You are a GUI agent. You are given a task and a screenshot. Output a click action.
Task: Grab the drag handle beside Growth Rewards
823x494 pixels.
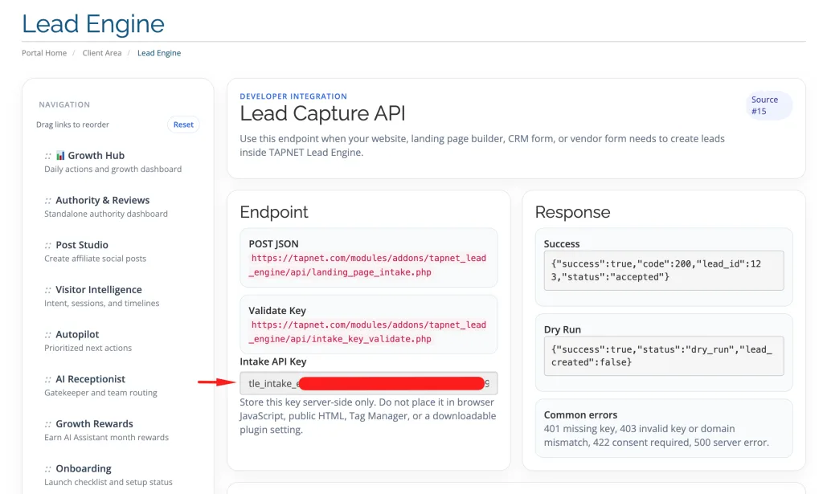tap(47, 424)
